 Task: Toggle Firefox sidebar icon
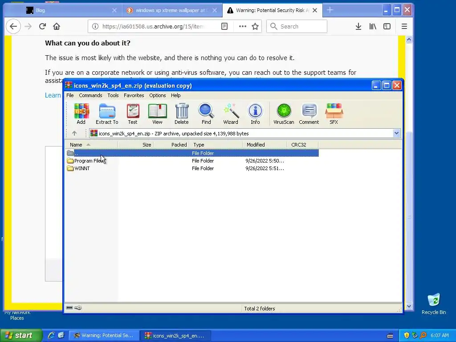(x=387, y=26)
